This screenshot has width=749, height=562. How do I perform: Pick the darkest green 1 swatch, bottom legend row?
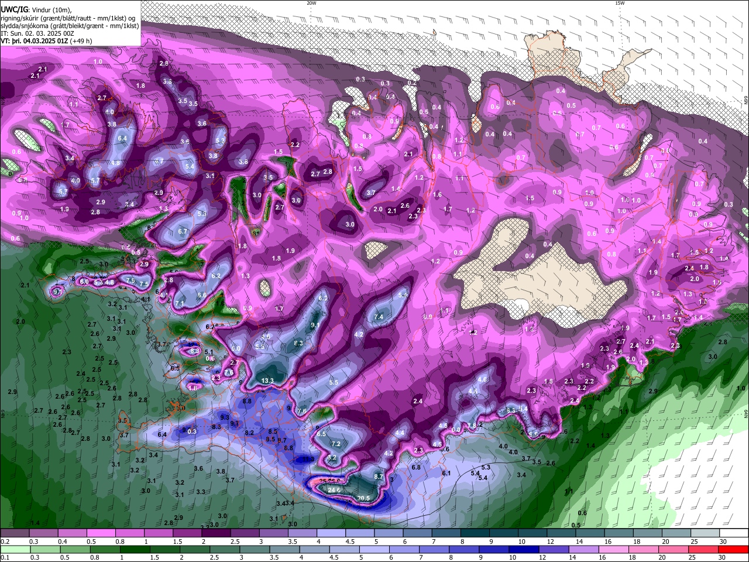135,549
